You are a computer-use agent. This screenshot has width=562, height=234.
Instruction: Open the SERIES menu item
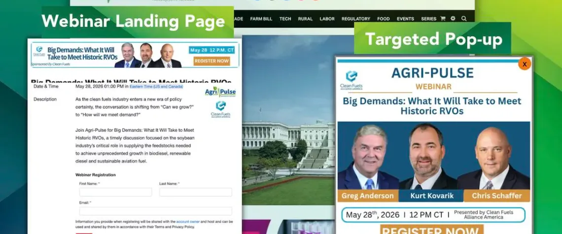(x=429, y=19)
